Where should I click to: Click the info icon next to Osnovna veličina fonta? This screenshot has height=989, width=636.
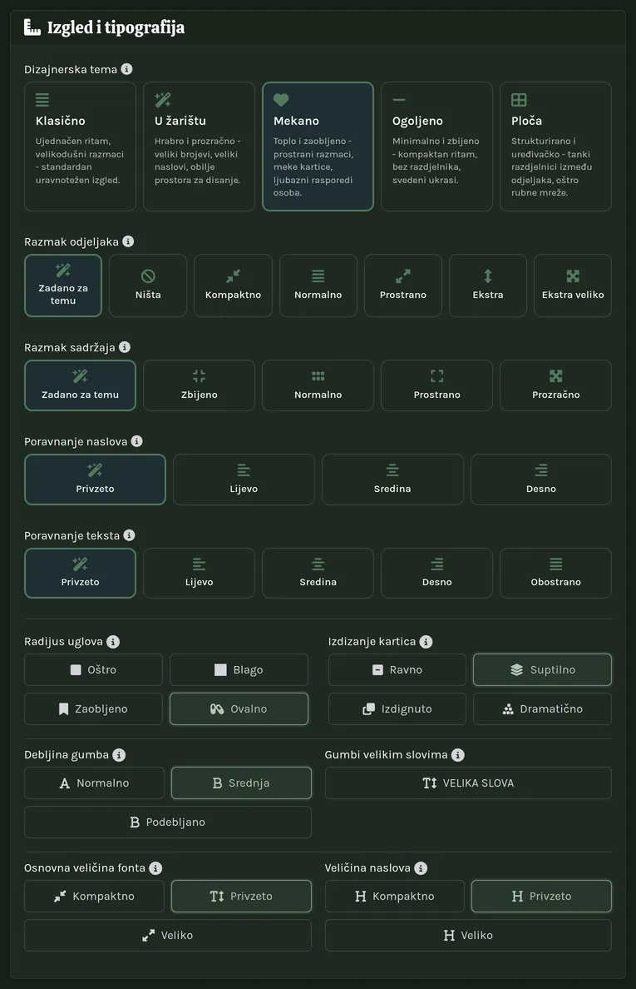click(155, 868)
